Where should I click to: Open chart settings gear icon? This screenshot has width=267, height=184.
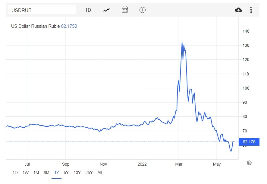pyautogui.click(x=249, y=163)
